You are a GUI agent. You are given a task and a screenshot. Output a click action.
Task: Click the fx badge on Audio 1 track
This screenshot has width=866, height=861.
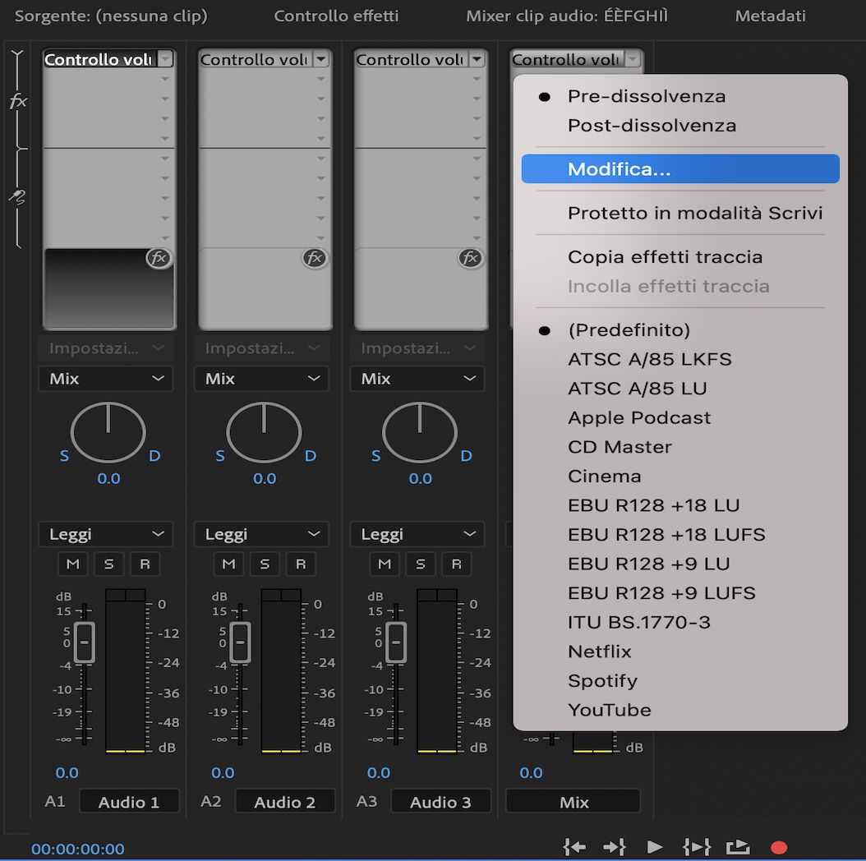click(159, 258)
